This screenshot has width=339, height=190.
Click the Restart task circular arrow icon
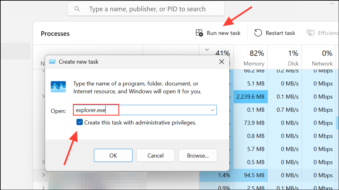pyautogui.click(x=258, y=33)
